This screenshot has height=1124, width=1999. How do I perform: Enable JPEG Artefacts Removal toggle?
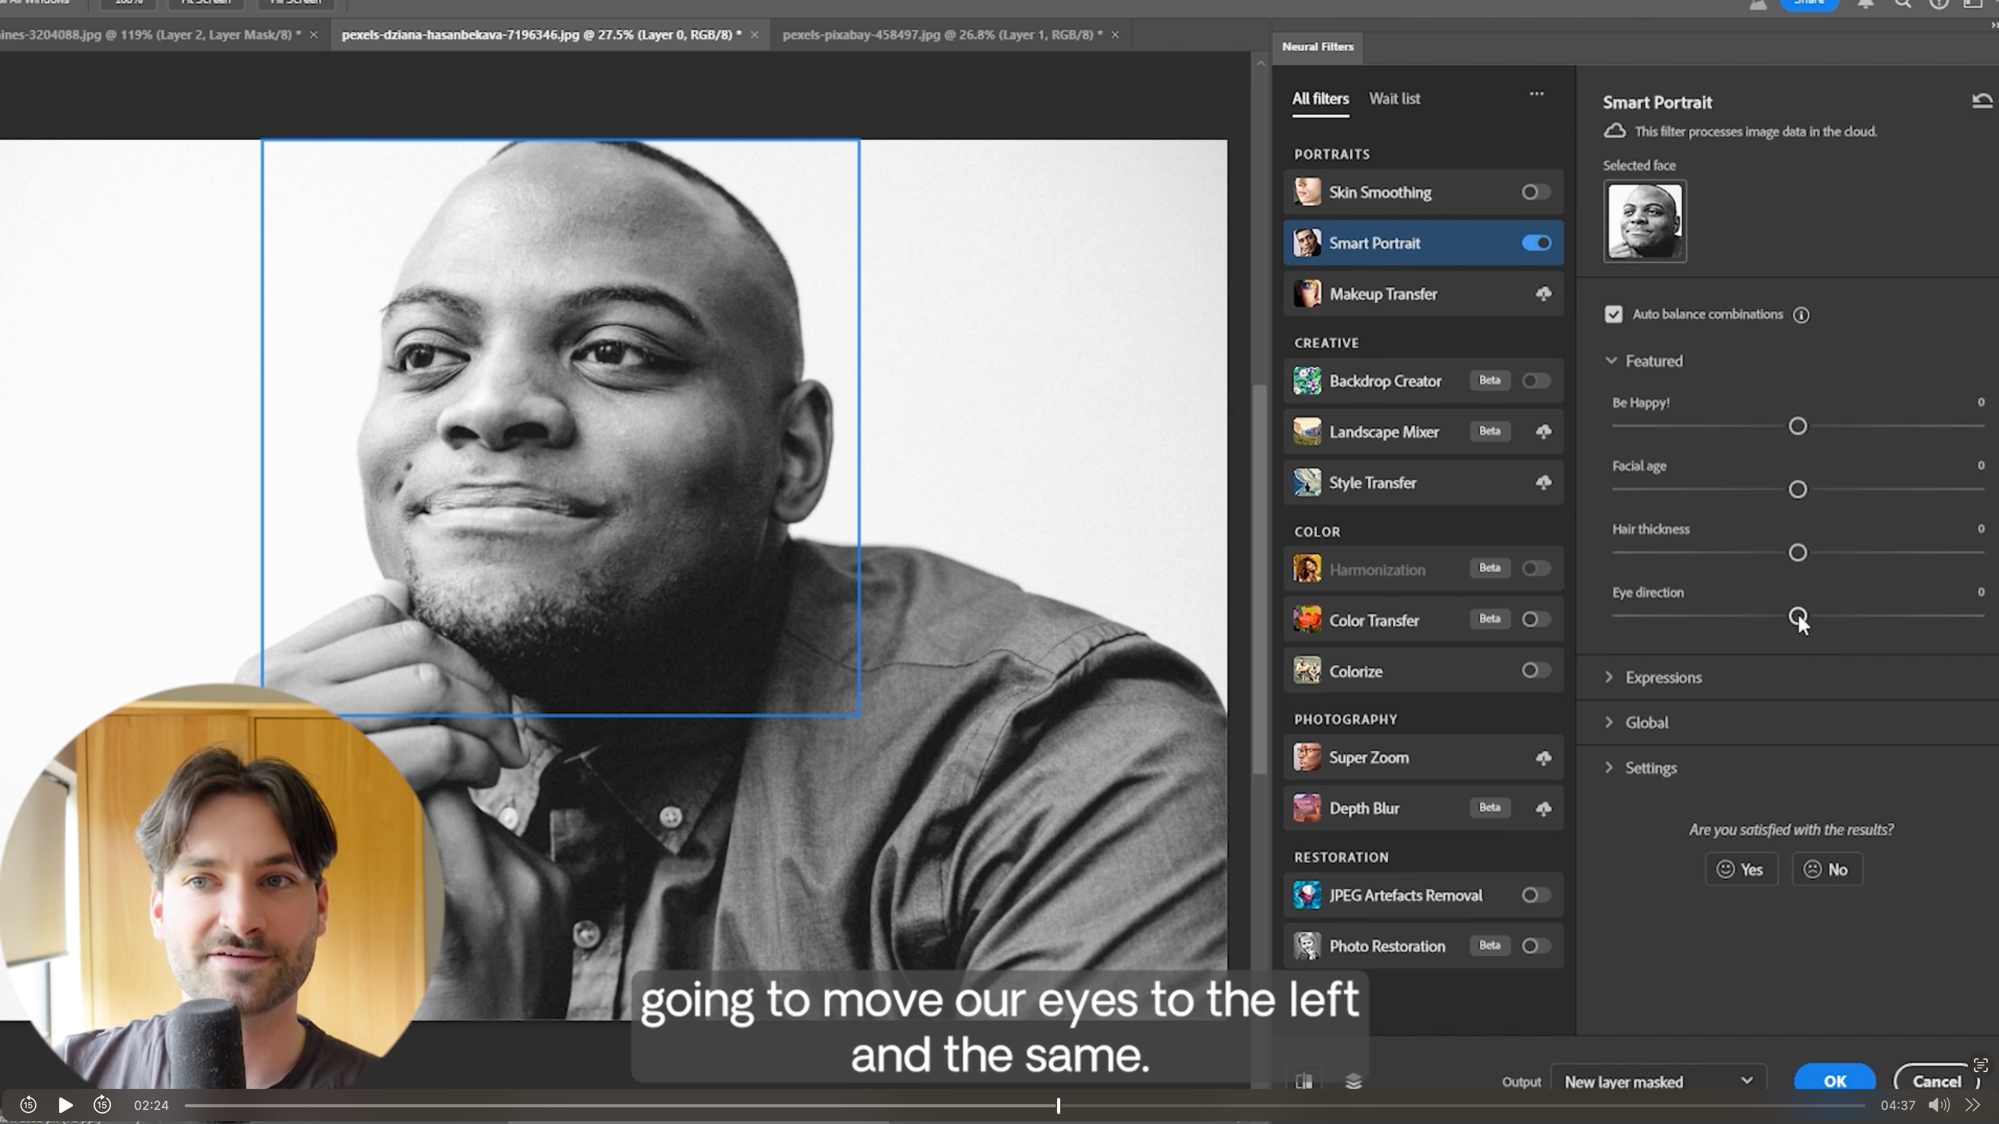tap(1536, 895)
